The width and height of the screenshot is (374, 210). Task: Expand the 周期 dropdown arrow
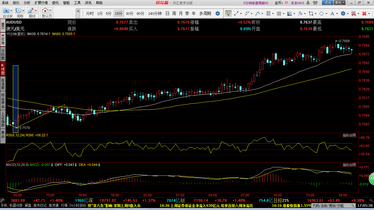(24, 11)
